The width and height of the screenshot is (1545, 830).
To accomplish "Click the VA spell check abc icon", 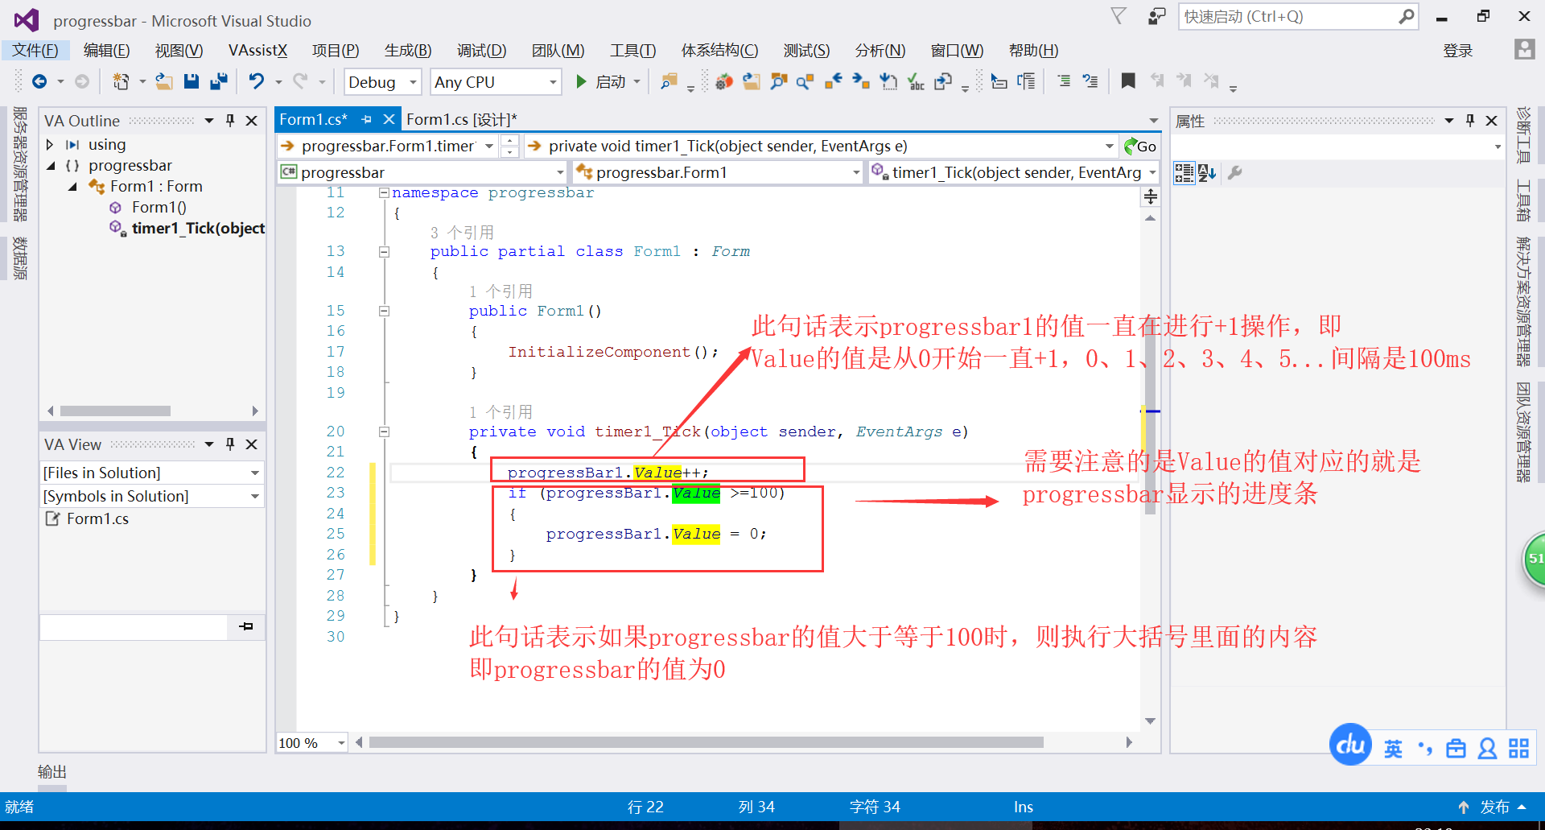I will click(x=916, y=81).
